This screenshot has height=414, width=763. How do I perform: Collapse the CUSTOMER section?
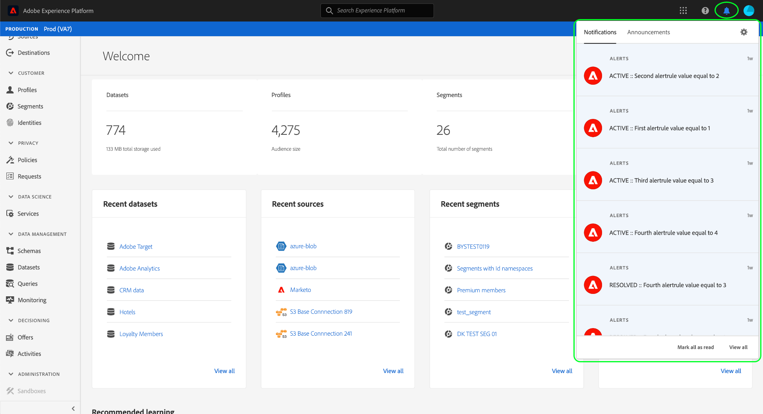[x=11, y=73]
